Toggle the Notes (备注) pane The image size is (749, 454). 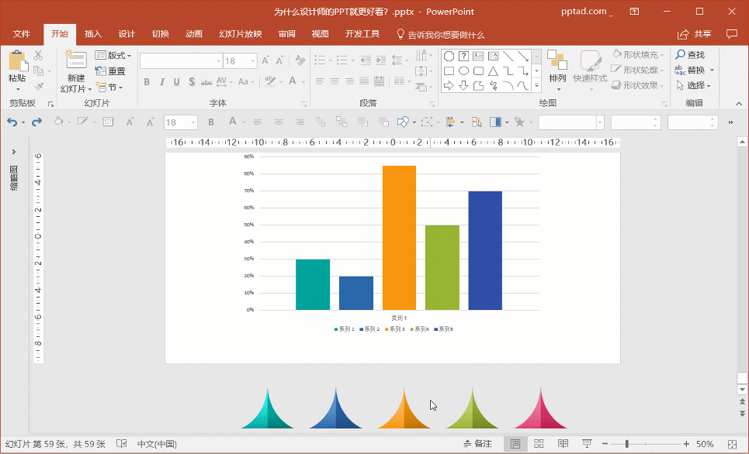coord(477,444)
